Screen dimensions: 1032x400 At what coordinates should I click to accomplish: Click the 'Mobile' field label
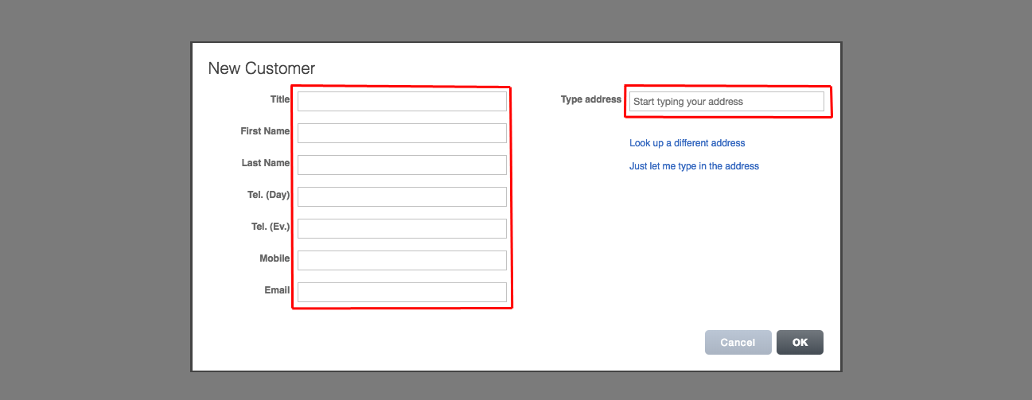(275, 258)
